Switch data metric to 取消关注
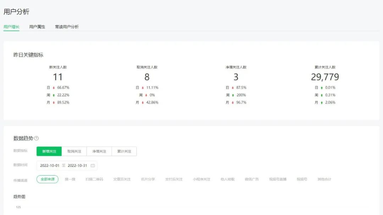Screen dimensions: 383x215 tap(74, 151)
